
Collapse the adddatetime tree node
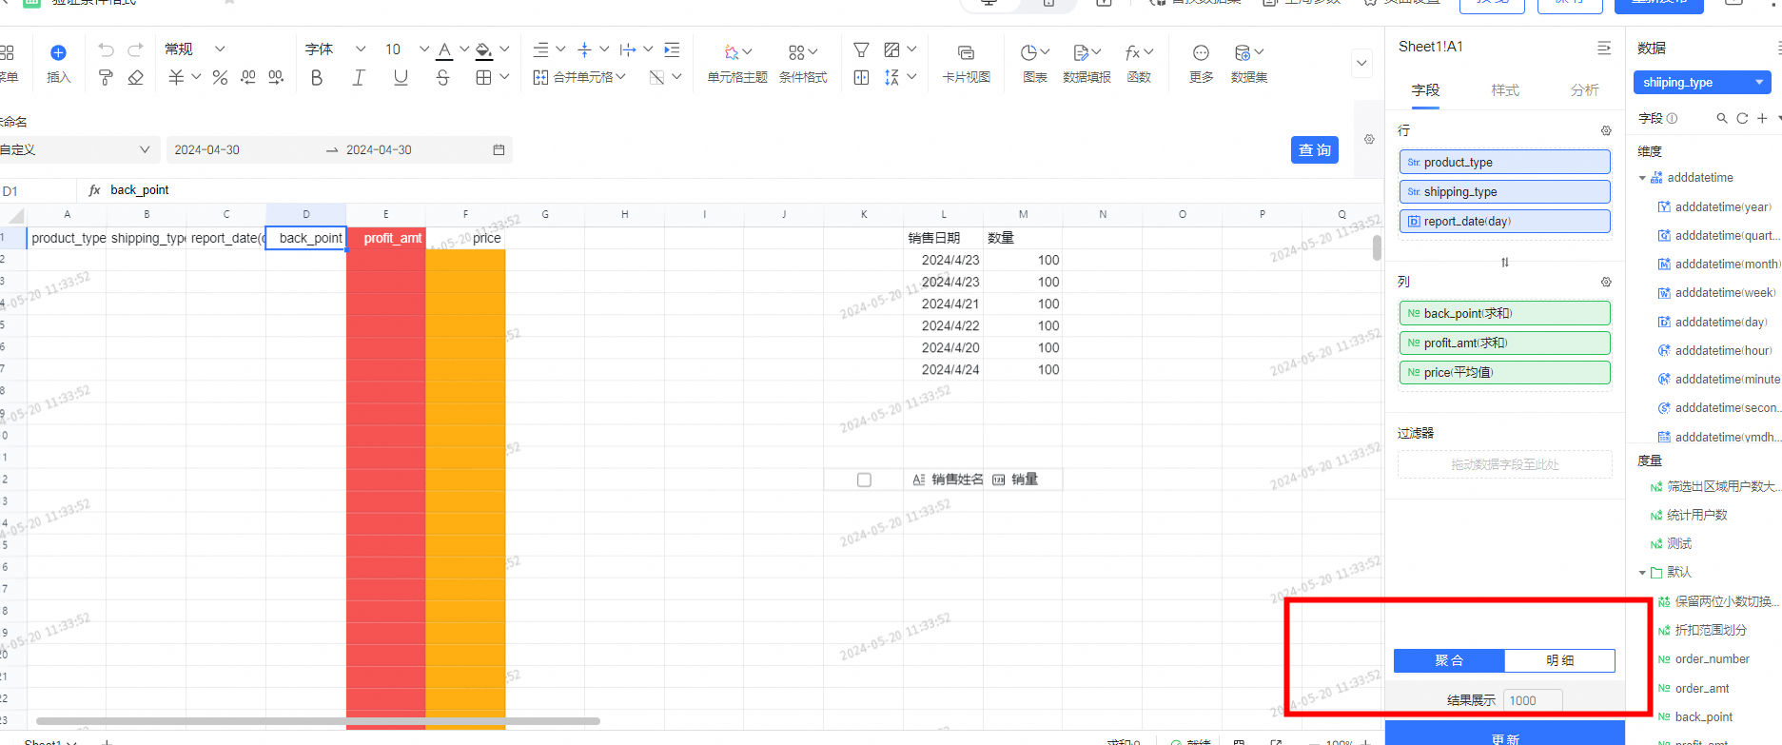(x=1642, y=178)
